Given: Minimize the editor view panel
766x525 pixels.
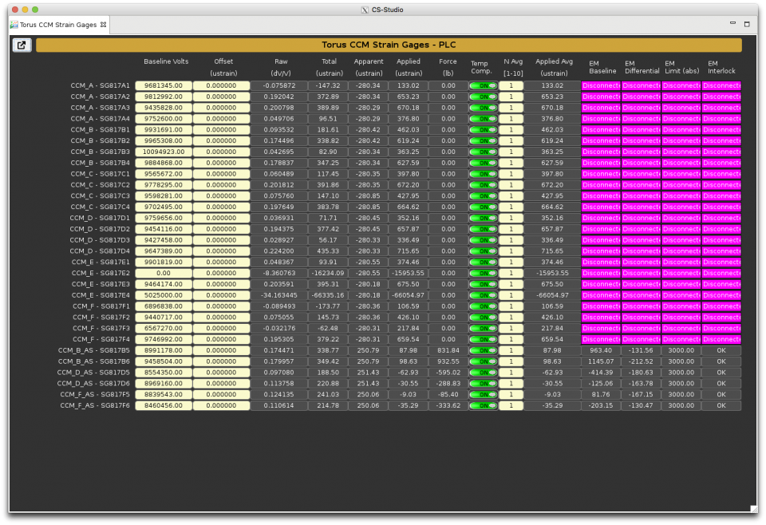Looking at the screenshot, I should (733, 24).
